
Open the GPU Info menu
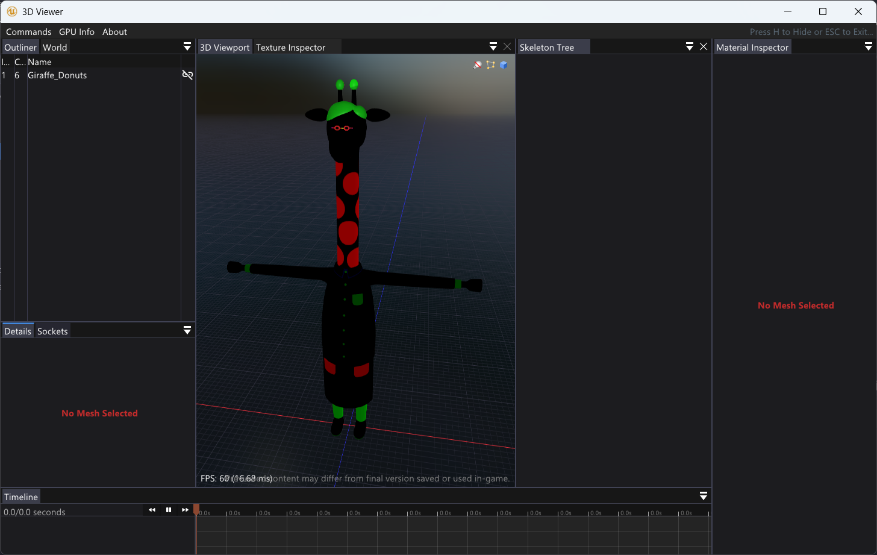click(x=76, y=32)
